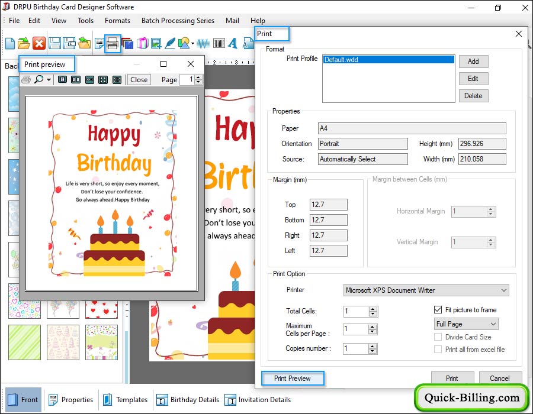Switch to the Properties tab
Viewport: 533px width, 414px height.
[x=70, y=399]
